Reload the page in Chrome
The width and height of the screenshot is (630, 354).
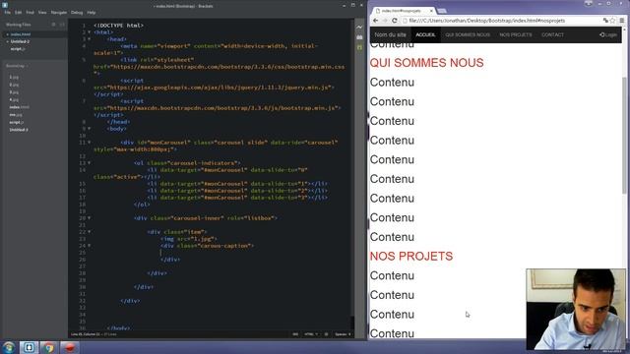point(395,21)
